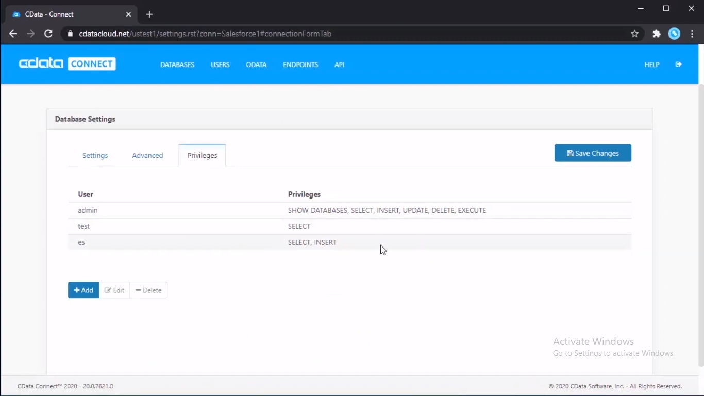This screenshot has height=396, width=704.
Task: Switch to the Settings tab
Action: coord(95,155)
